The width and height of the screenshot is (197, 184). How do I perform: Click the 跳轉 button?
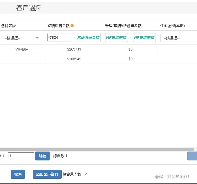click(x=42, y=156)
